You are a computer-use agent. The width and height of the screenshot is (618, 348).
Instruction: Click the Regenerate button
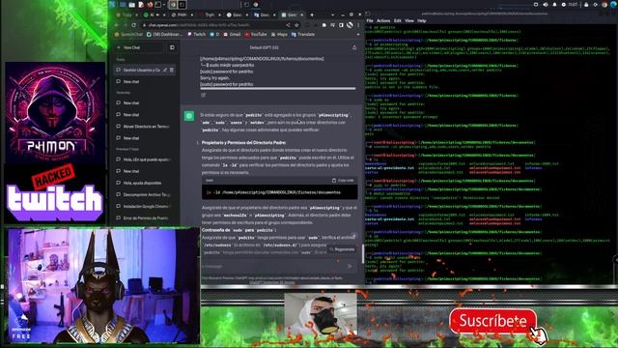(342, 249)
